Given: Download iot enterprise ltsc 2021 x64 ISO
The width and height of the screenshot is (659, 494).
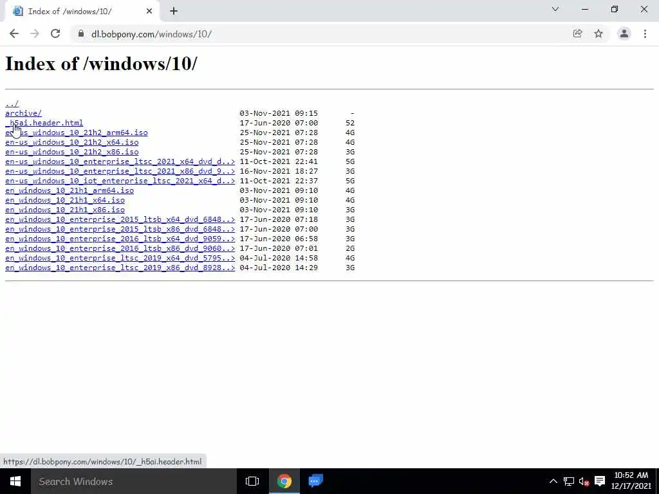Looking at the screenshot, I should [x=120, y=181].
